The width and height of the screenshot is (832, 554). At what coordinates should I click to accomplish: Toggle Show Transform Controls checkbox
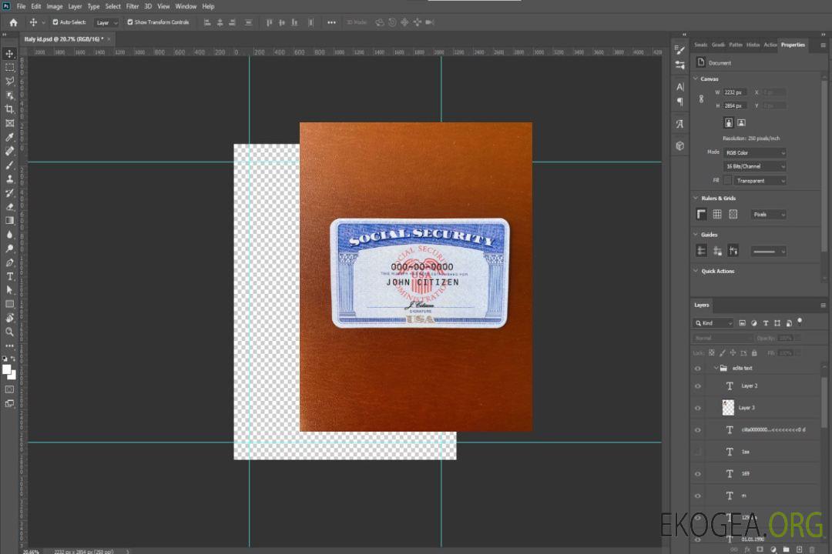pyautogui.click(x=130, y=22)
